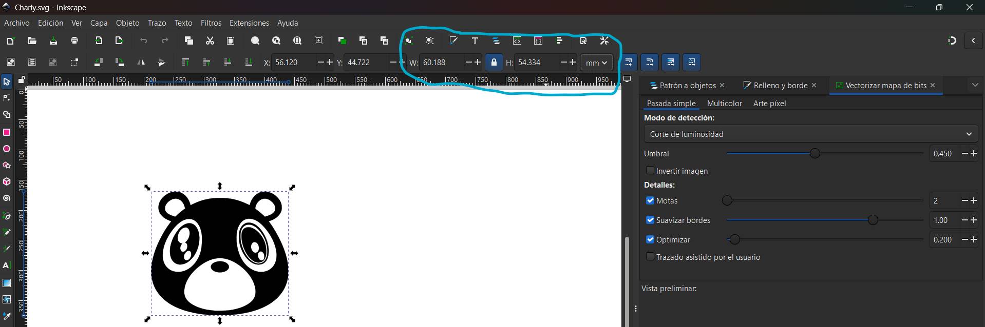Select the Node editing tool
Screen dimensions: 985x327
(x=7, y=98)
